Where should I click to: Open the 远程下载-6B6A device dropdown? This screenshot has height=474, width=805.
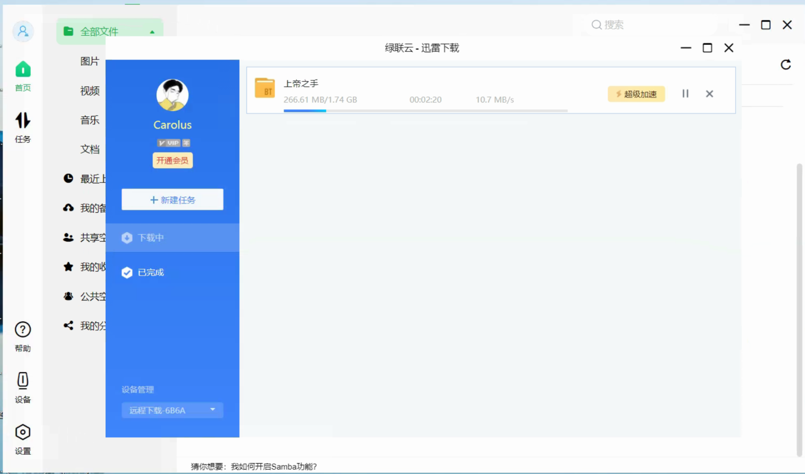pyautogui.click(x=172, y=410)
